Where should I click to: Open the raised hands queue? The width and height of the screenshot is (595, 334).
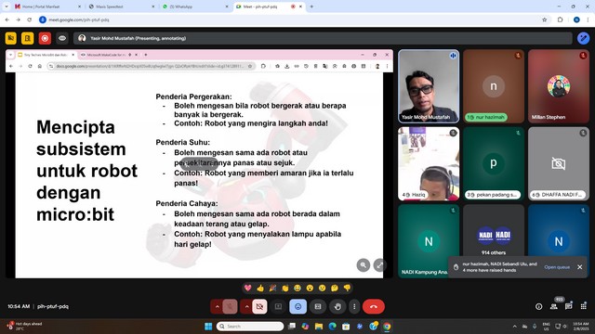coord(557,267)
